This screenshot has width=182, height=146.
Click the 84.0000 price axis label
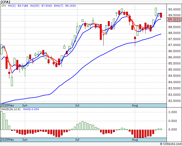point(175,82)
